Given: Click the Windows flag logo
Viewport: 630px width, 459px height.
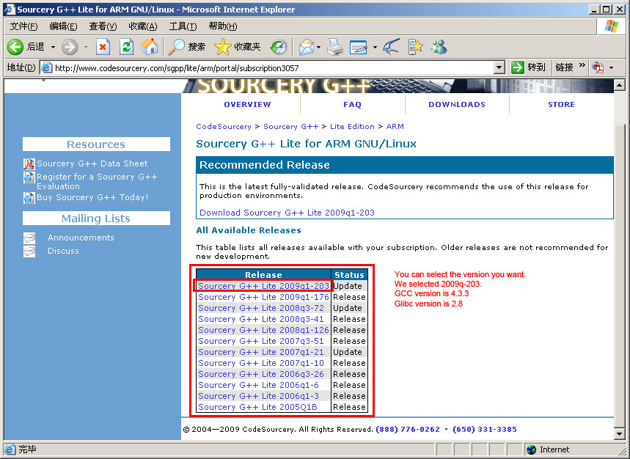Looking at the screenshot, I should 612,26.
